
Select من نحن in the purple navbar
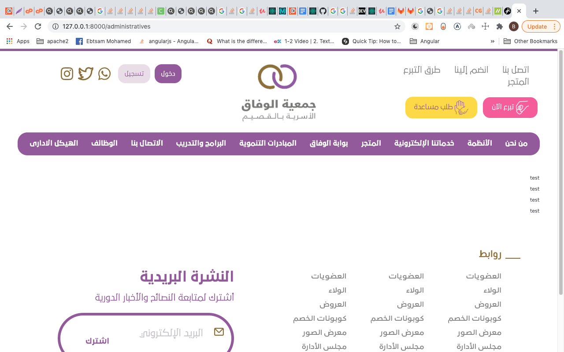click(516, 143)
